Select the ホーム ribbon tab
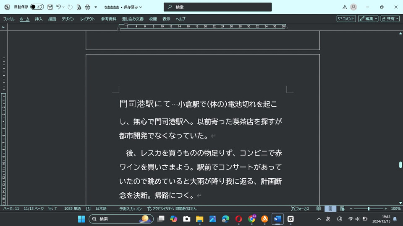Image resolution: width=403 pixels, height=226 pixels. 24,19
